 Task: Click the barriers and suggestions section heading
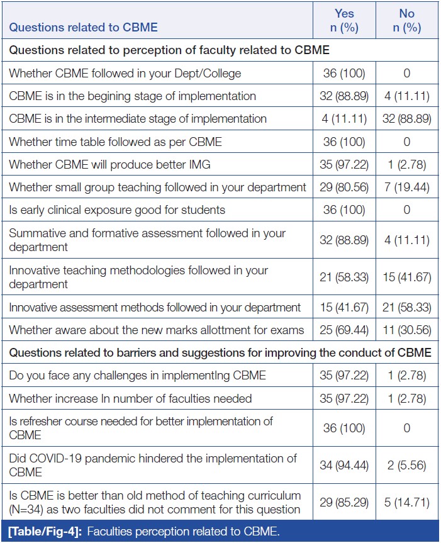(220, 352)
